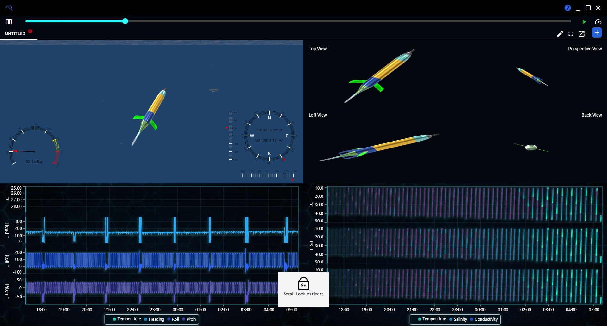Open the help question mark icon
This screenshot has width=607, height=326.
(568, 8)
